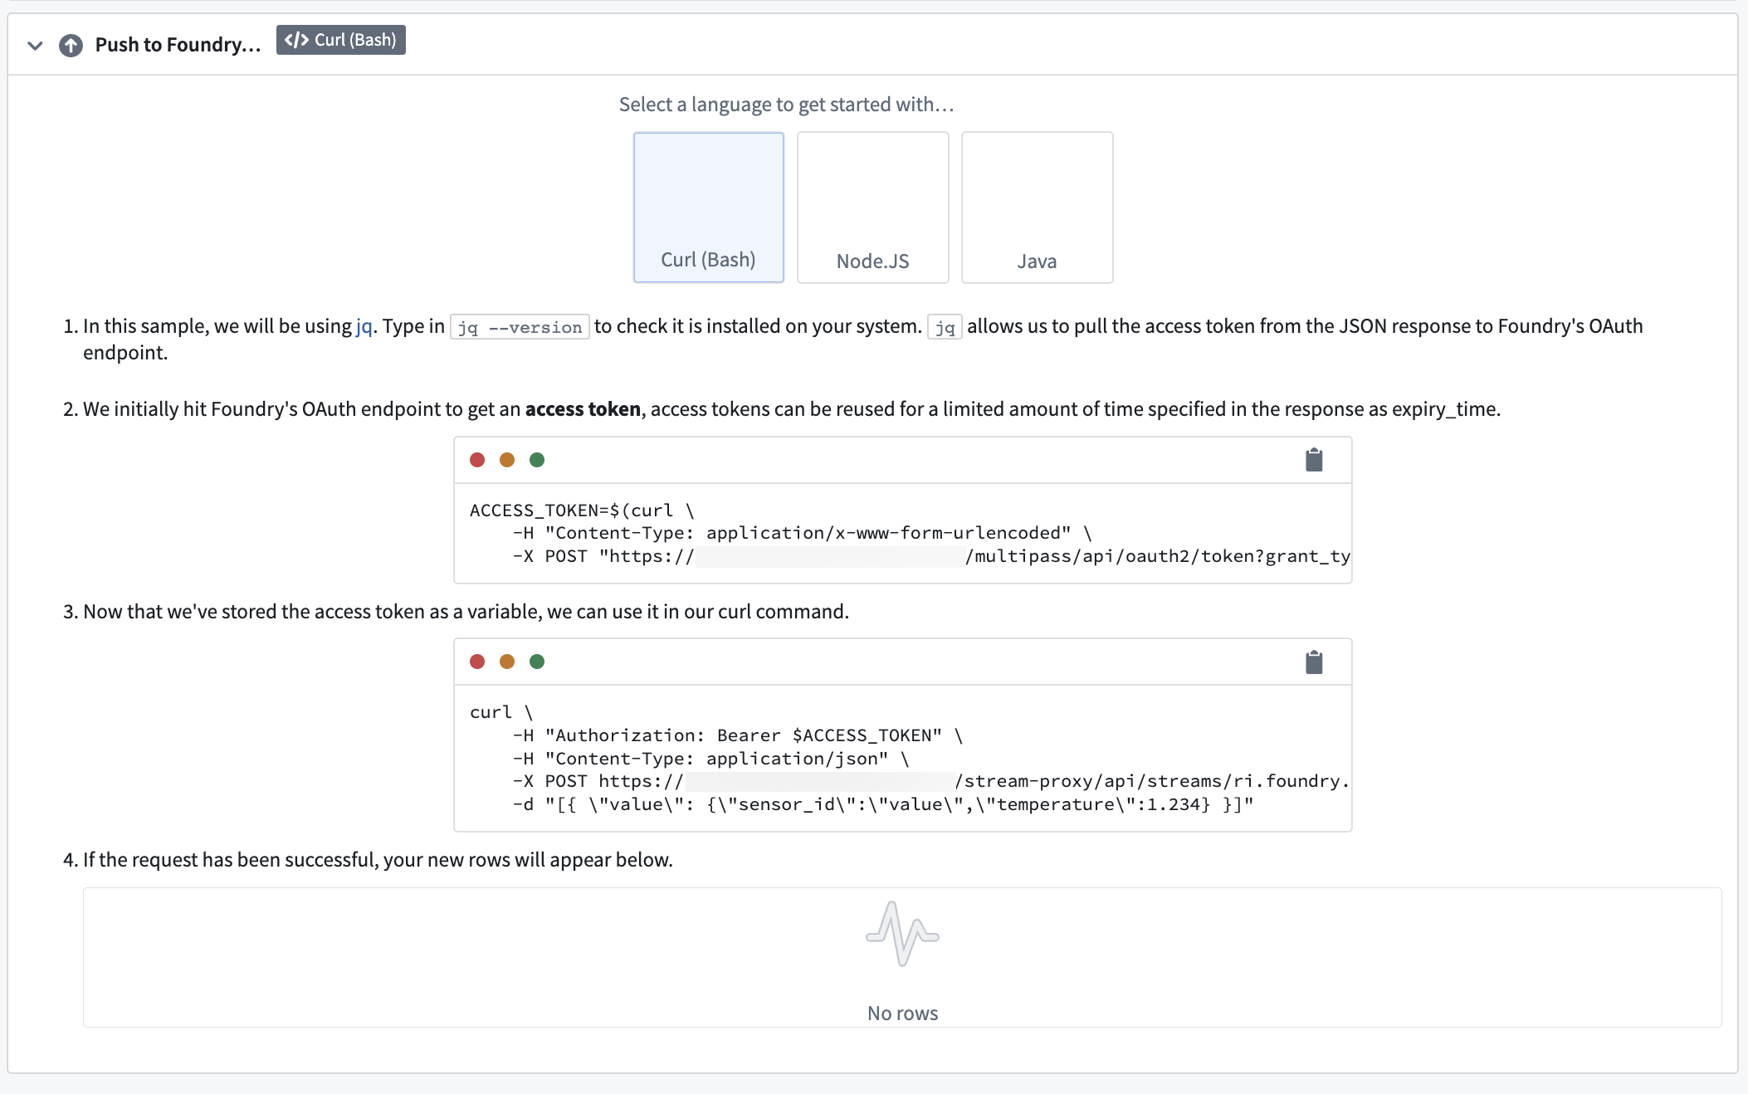1748x1094 pixels.
Task: Copy the ACCESS_TOKEN curl command to clipboard
Action: click(x=1313, y=460)
